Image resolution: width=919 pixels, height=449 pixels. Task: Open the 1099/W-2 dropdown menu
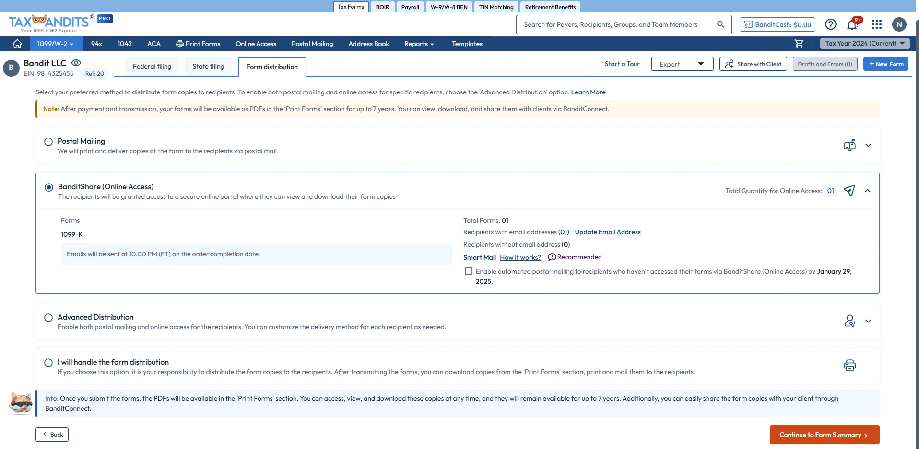55,44
